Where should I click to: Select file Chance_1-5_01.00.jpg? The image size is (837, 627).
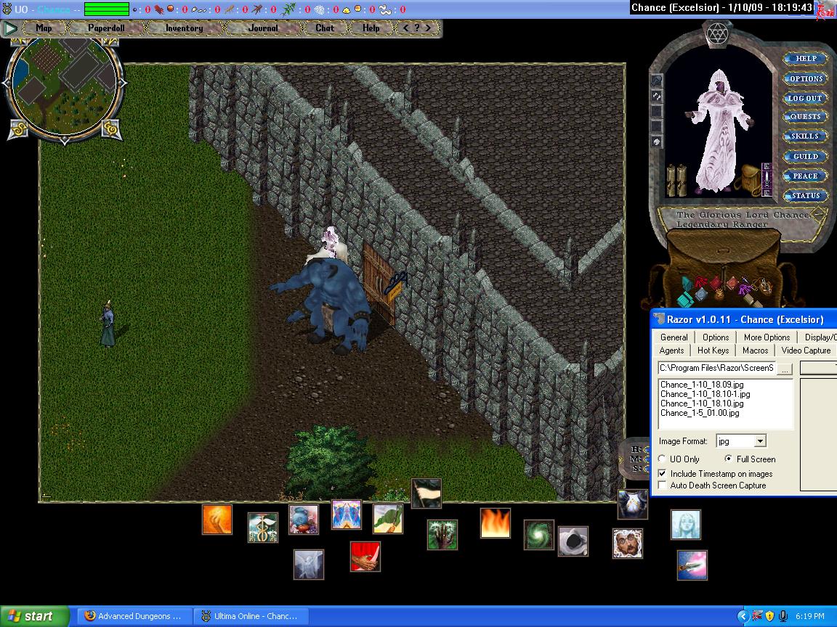[x=699, y=413]
